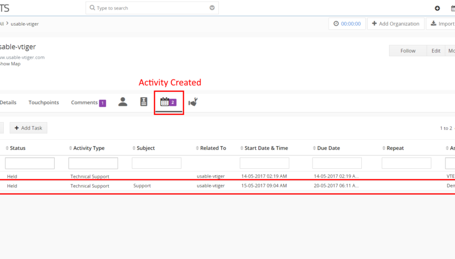This screenshot has height=259, width=455.
Task: Click the 20-05-2017 due date cell
Action: [x=336, y=185]
